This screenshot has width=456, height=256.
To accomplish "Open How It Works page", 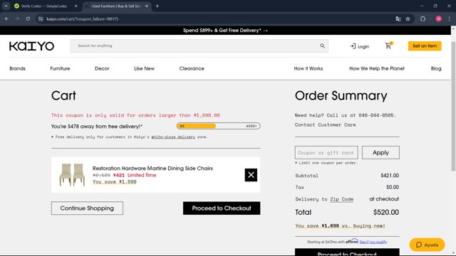I will pos(309,68).
